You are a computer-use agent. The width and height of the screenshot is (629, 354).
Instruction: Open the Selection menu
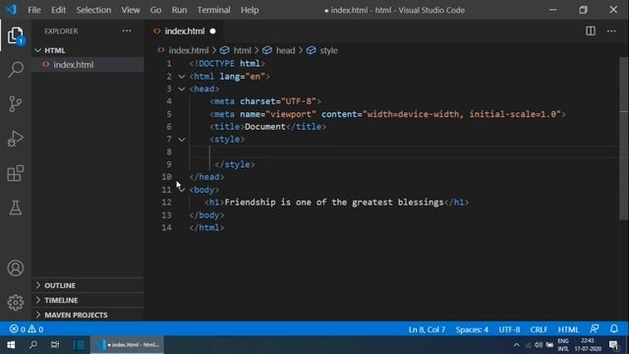(93, 10)
